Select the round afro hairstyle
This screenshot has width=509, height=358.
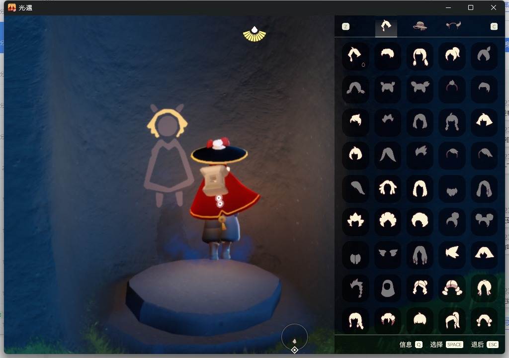[420, 221]
